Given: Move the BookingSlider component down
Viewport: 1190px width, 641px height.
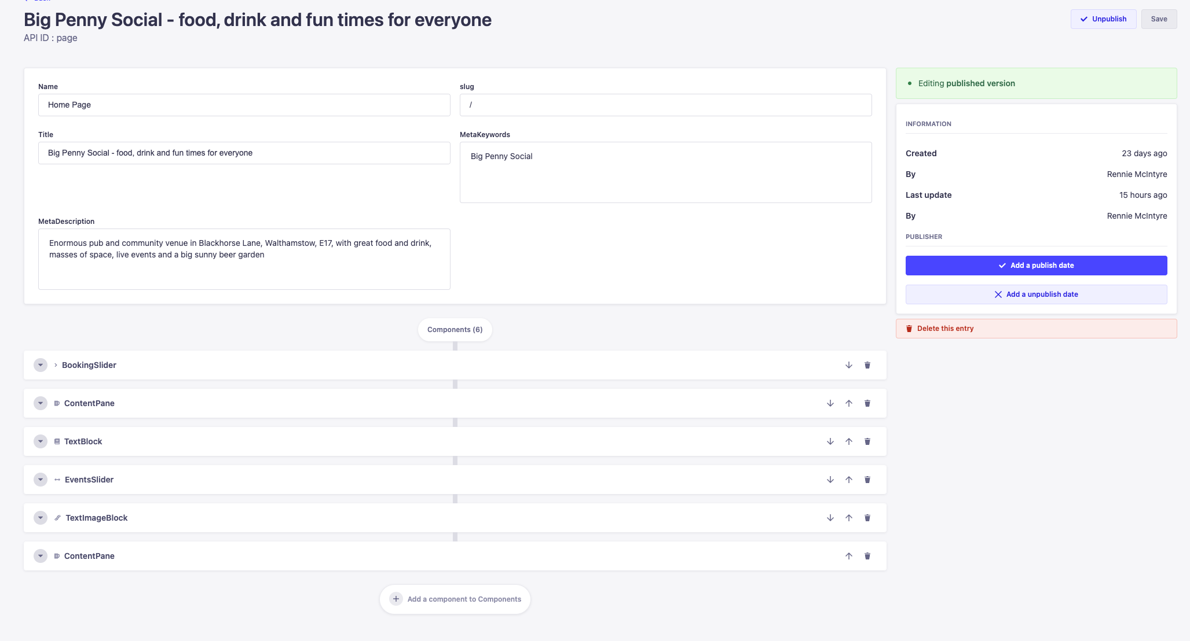Looking at the screenshot, I should coord(848,365).
